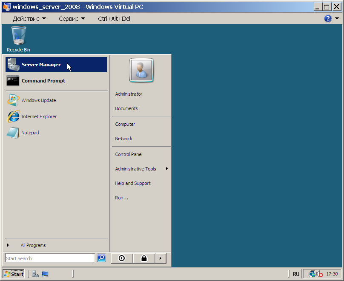Click the Server Manager quick launch icon
344x281 pixels.
point(35,274)
